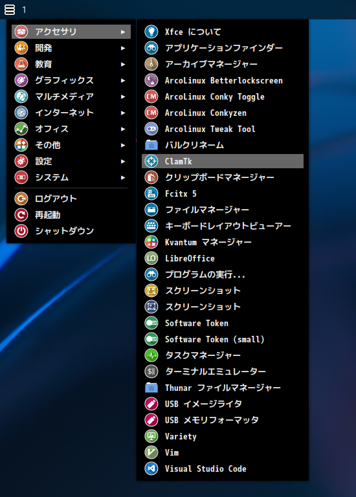Image resolution: width=356 pixels, height=497 pixels.
Task: Expand the 開発 submenu arrow
Action: pos(123,48)
